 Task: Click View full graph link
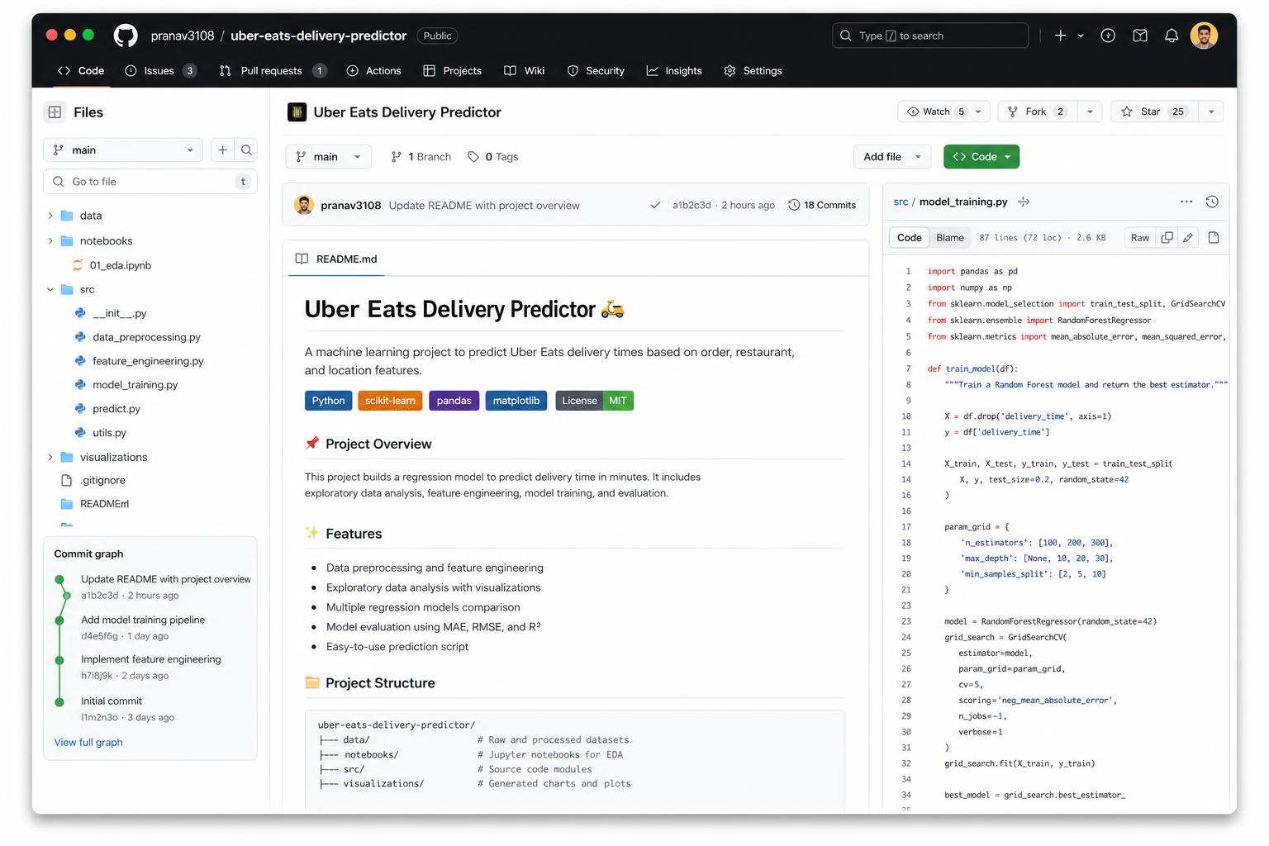tap(88, 743)
